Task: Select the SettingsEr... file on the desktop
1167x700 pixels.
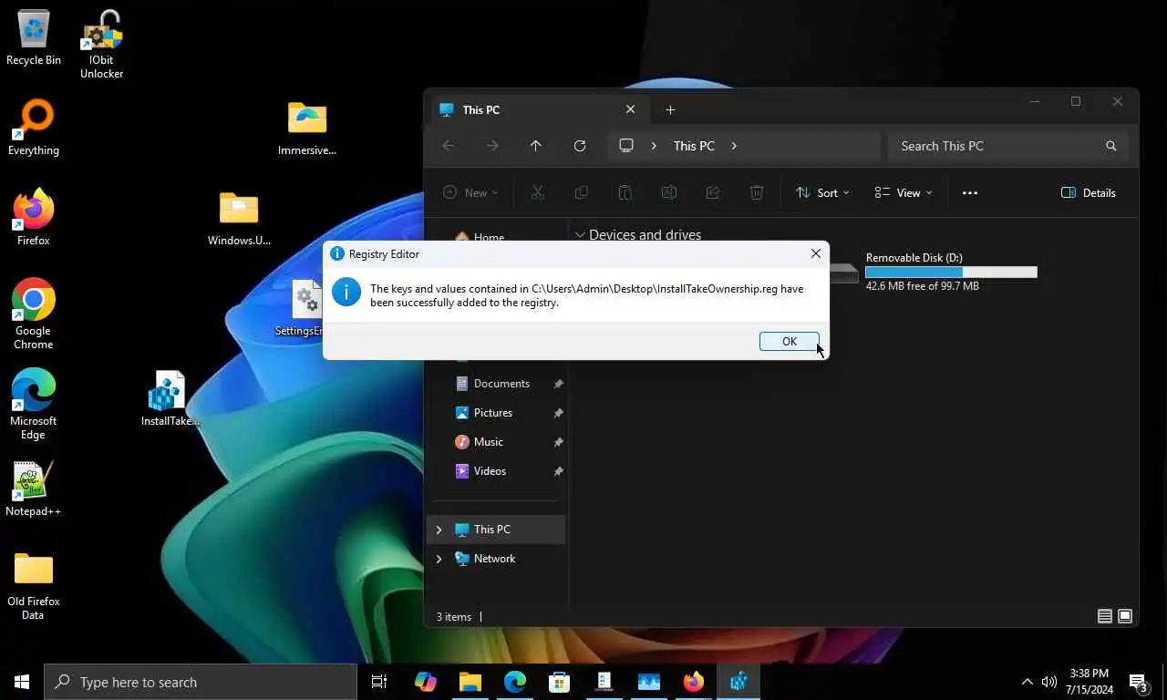Action: coord(301,308)
